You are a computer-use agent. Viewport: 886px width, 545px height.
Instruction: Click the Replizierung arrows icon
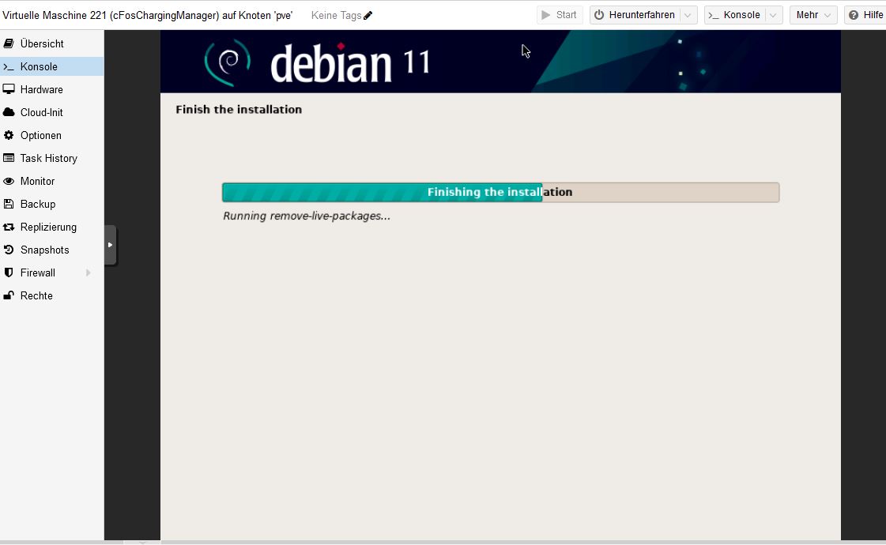click(x=9, y=227)
